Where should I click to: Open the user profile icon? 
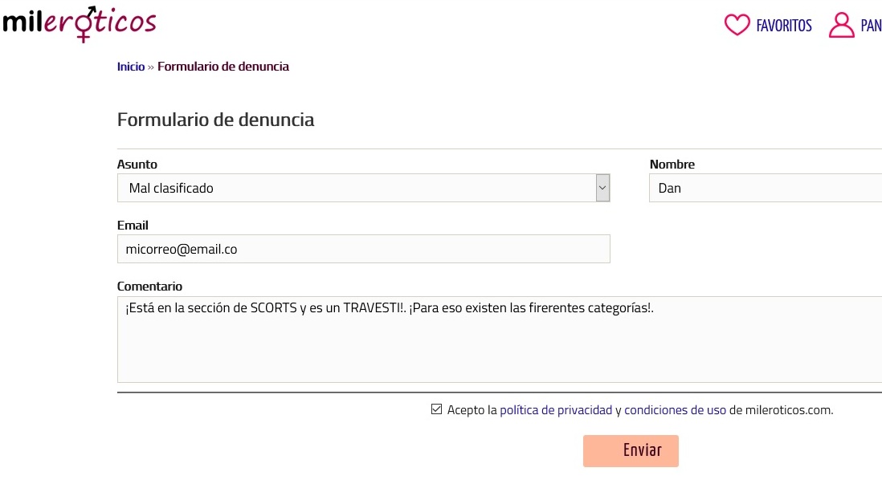click(841, 25)
